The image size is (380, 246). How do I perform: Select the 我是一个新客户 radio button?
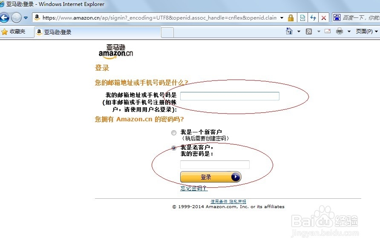point(174,133)
